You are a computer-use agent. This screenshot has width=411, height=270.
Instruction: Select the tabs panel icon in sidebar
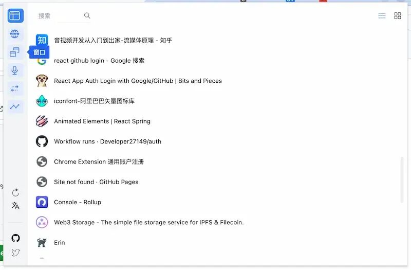coord(15,16)
